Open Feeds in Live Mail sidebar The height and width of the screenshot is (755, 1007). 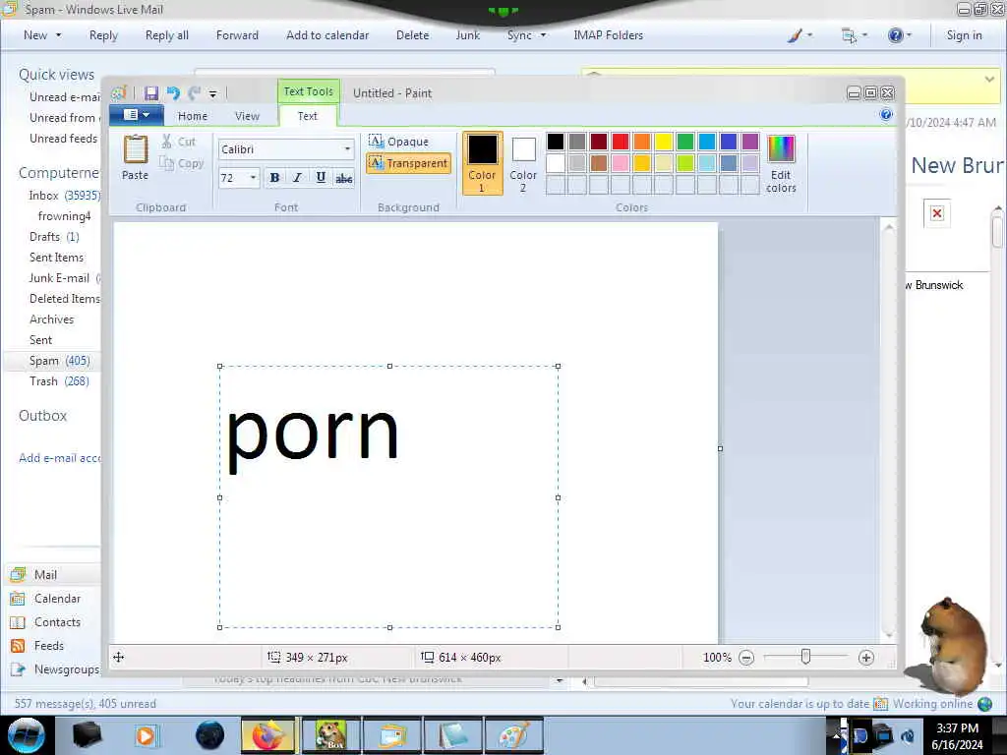(x=38, y=646)
